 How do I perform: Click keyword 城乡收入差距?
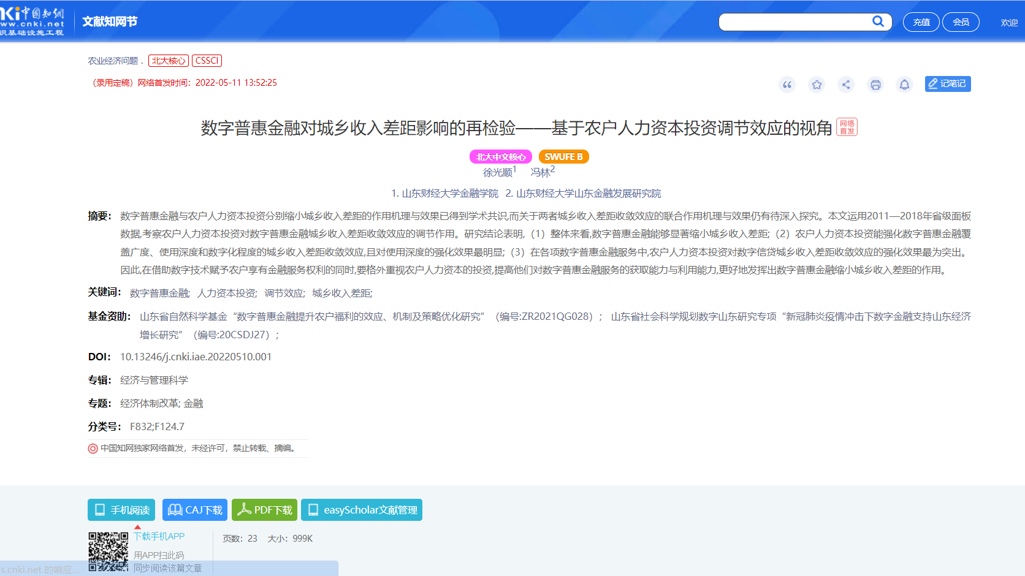tap(342, 294)
